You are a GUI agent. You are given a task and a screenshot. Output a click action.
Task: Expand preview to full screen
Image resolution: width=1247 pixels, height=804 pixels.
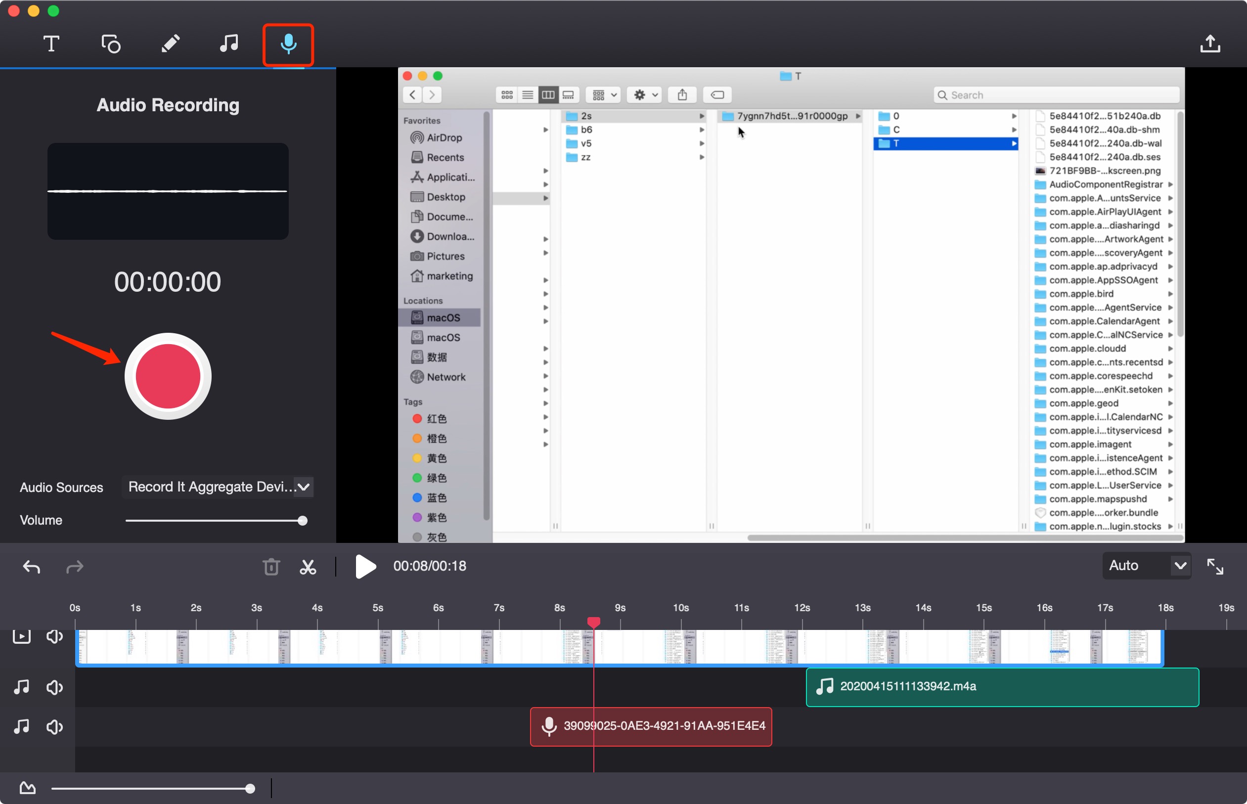tap(1215, 567)
